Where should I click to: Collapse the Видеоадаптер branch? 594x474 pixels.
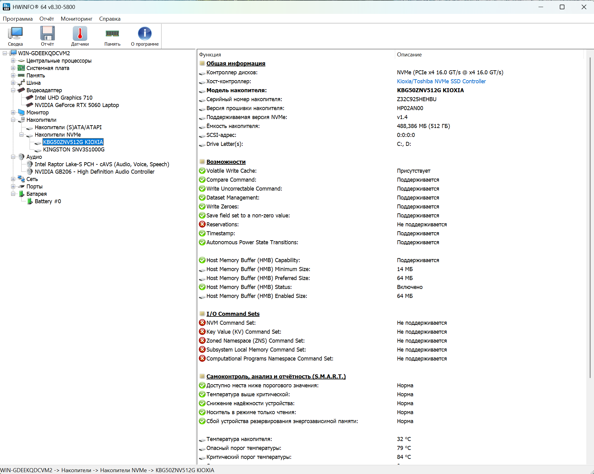tap(13, 90)
